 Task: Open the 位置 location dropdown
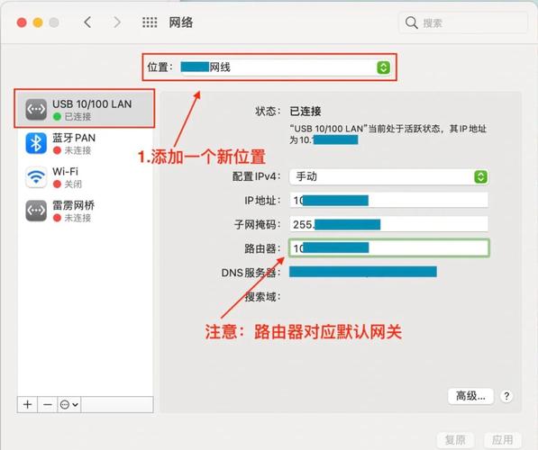[x=286, y=67]
